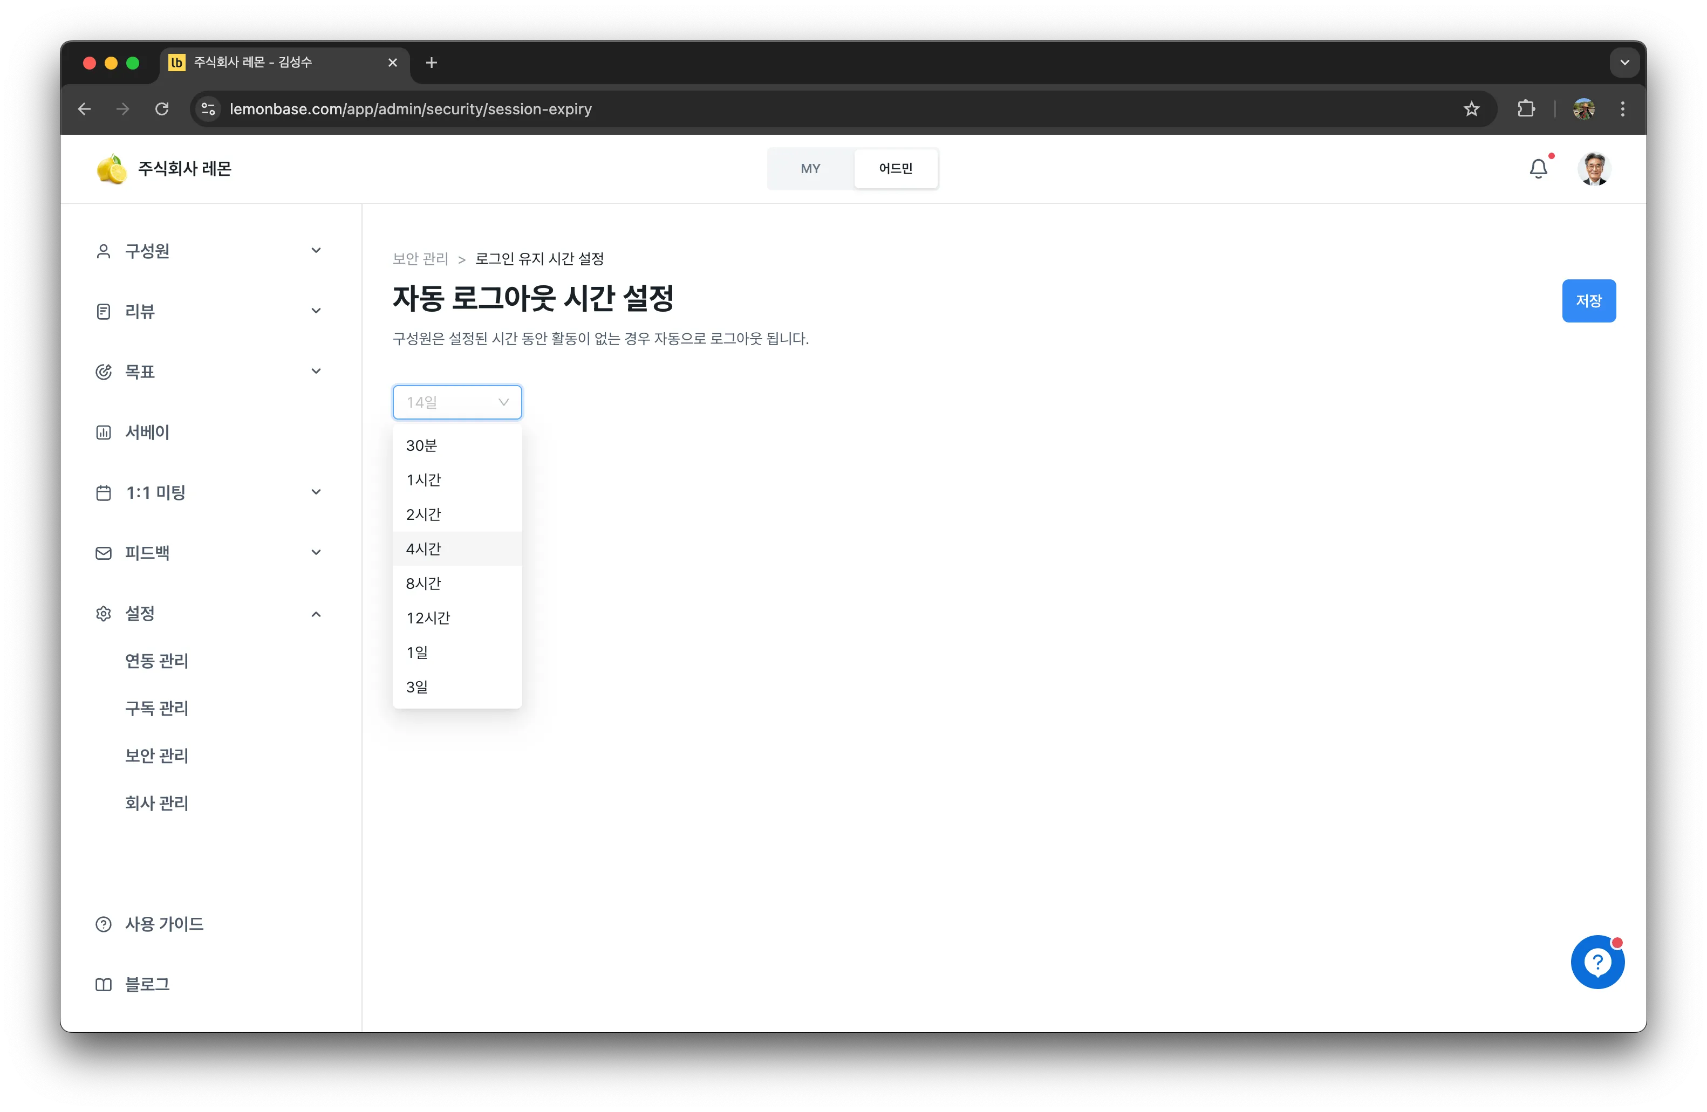Pick 12시간 in the list
1707x1112 pixels.
457,618
